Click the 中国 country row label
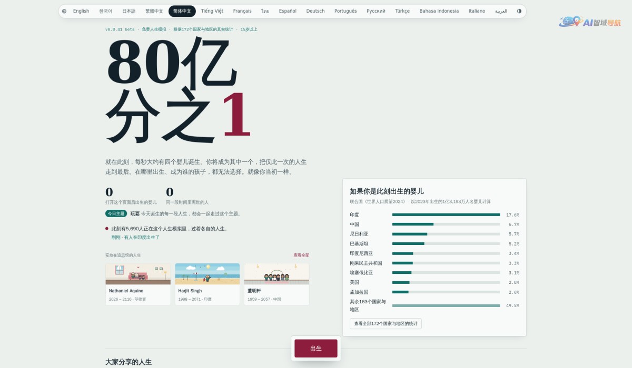The width and height of the screenshot is (632, 368). coord(354,224)
